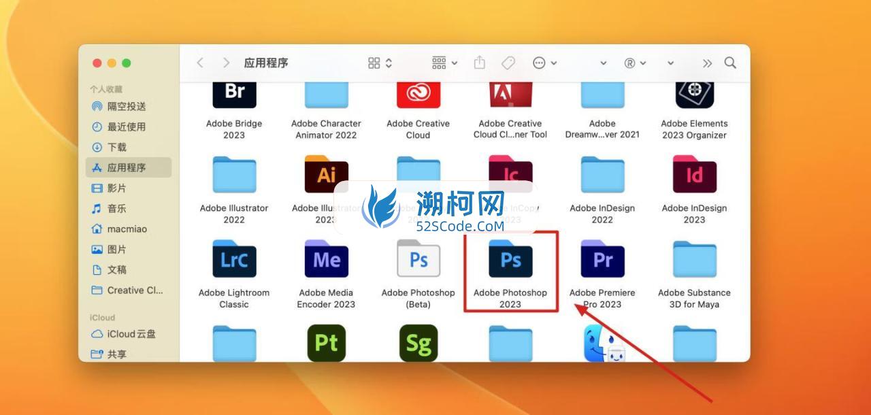Click the Adobe Illustrator 2022 label
The width and height of the screenshot is (871, 415).
click(x=234, y=214)
